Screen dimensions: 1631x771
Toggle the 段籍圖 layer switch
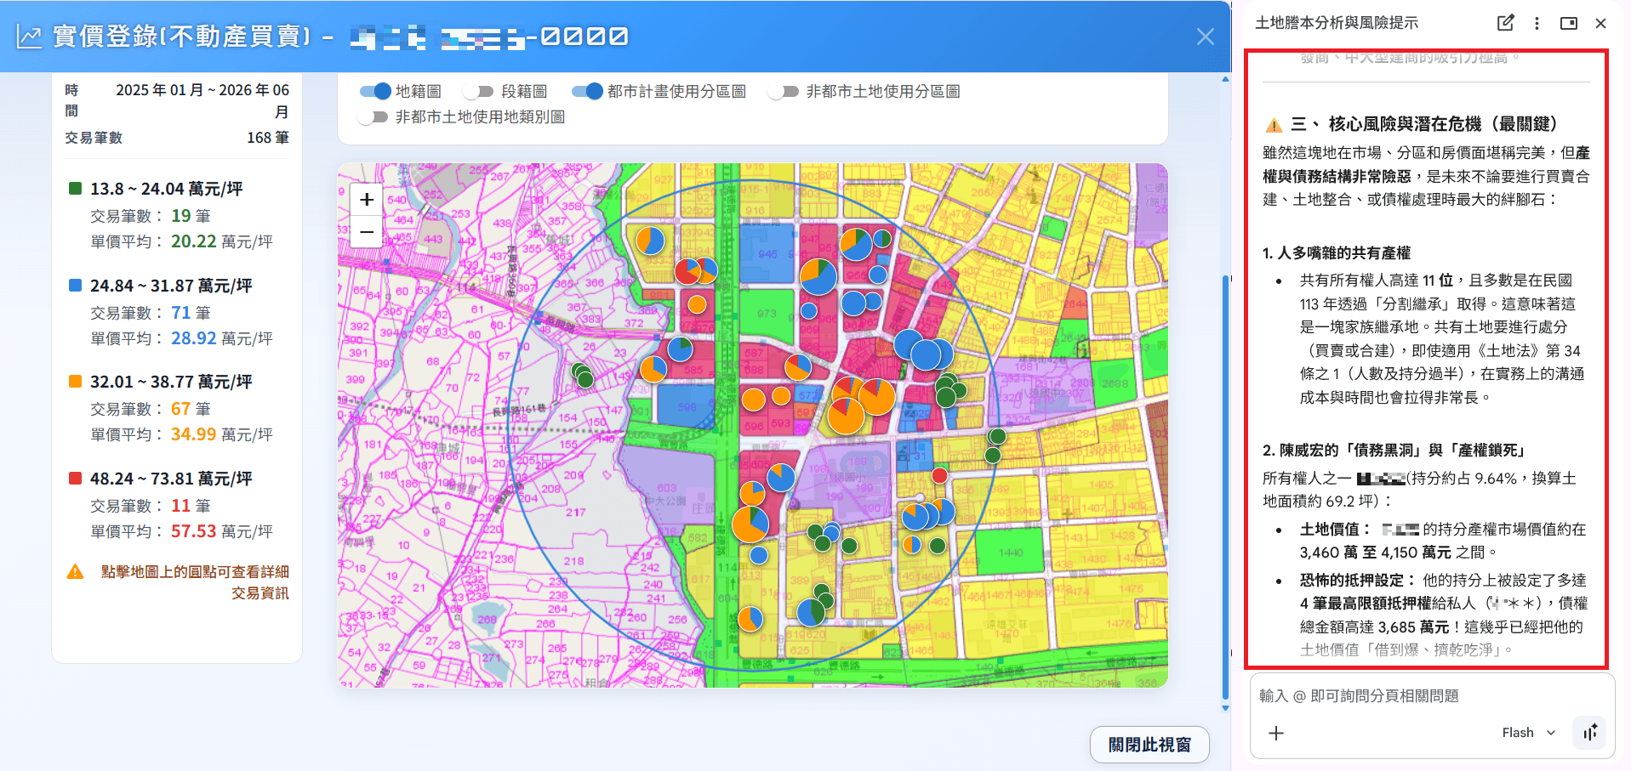click(x=479, y=91)
